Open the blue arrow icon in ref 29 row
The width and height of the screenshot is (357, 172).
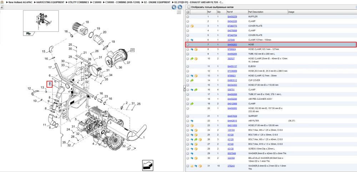click(x=192, y=153)
